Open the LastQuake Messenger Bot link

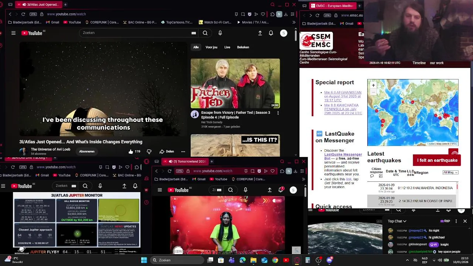point(343,156)
